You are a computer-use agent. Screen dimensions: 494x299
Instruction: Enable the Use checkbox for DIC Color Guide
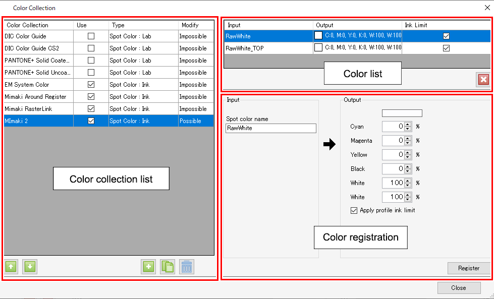[91, 36]
